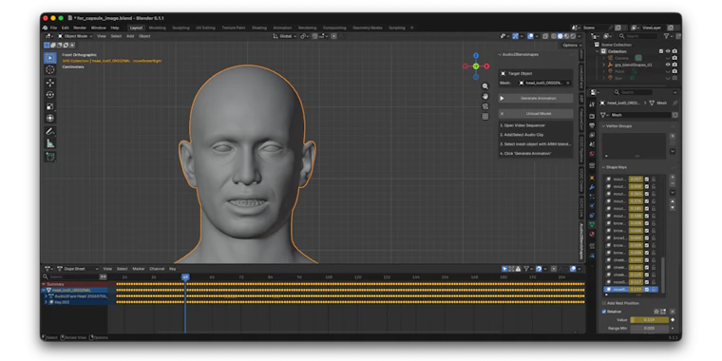
Task: Open the viewport Add menu
Action: point(130,36)
